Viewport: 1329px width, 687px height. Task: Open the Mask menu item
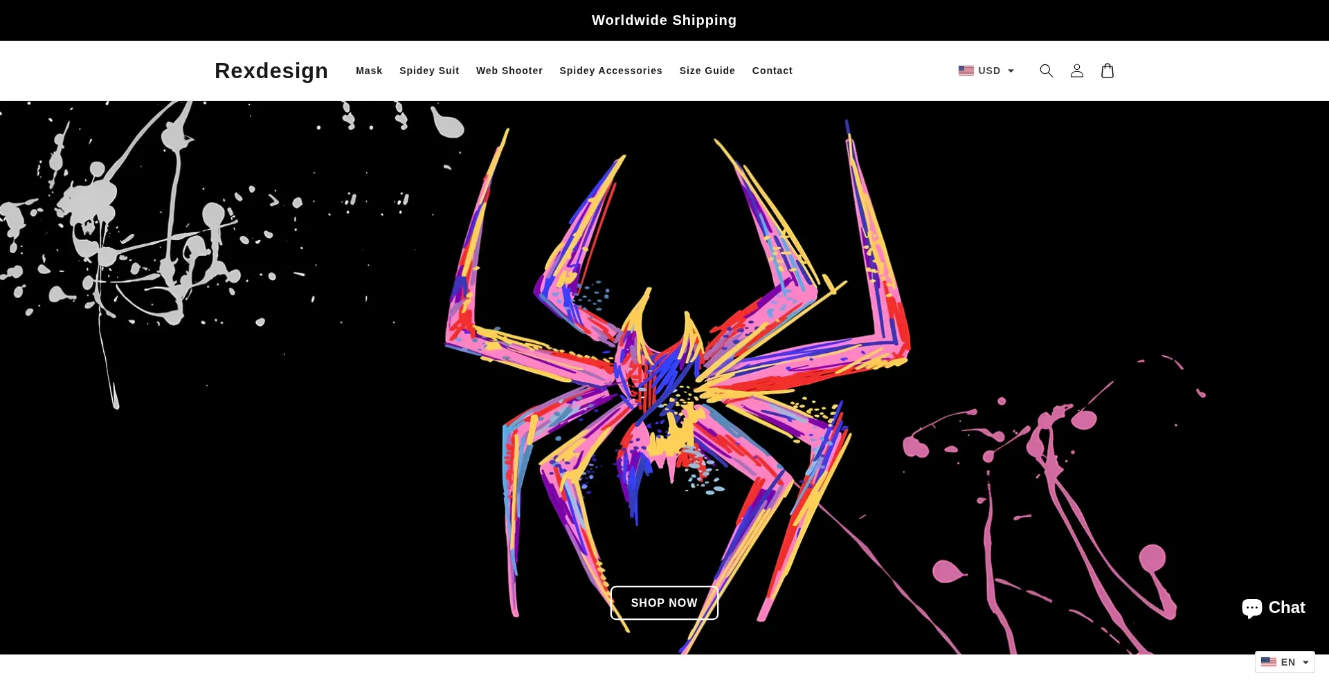pyautogui.click(x=369, y=71)
